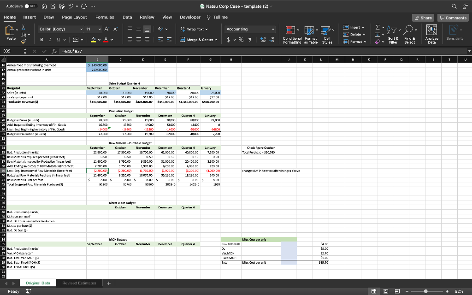Viewport: 472px width, 295px height.
Task: Select the Format Painter tool
Action: click(x=23, y=41)
